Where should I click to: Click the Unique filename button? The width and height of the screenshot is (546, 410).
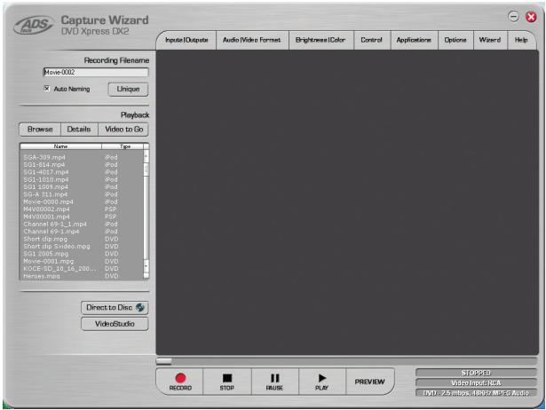[128, 89]
